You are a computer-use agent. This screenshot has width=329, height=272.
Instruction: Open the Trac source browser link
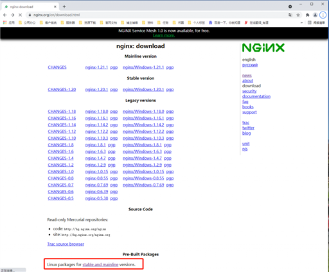(66, 244)
